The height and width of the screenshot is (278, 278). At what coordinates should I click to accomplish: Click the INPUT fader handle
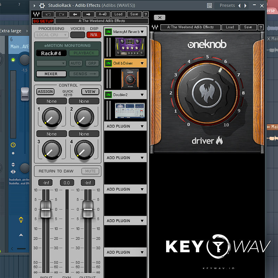pos(46,209)
